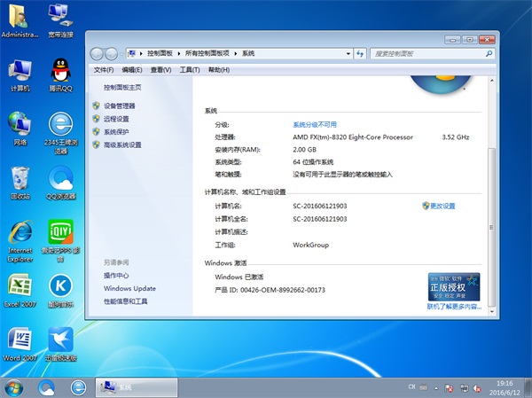Open 设备管理器 in the left pane
This screenshot has height=398, width=532.
click(x=125, y=105)
